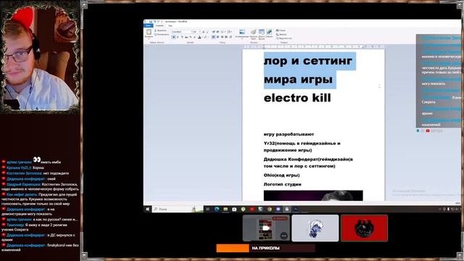Click the line 'игру разробатывают'

289,134
